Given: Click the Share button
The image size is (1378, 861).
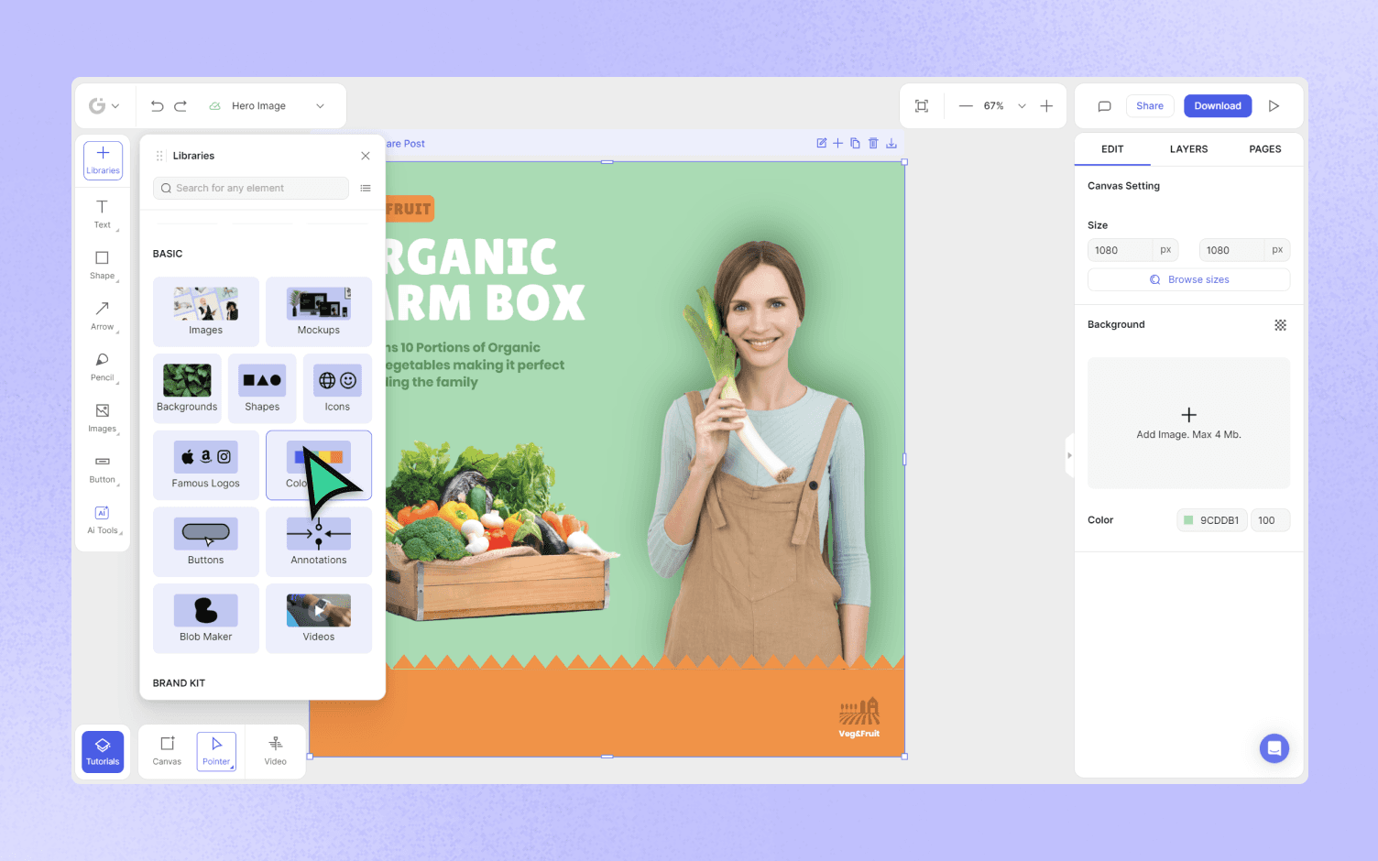Looking at the screenshot, I should tap(1149, 106).
